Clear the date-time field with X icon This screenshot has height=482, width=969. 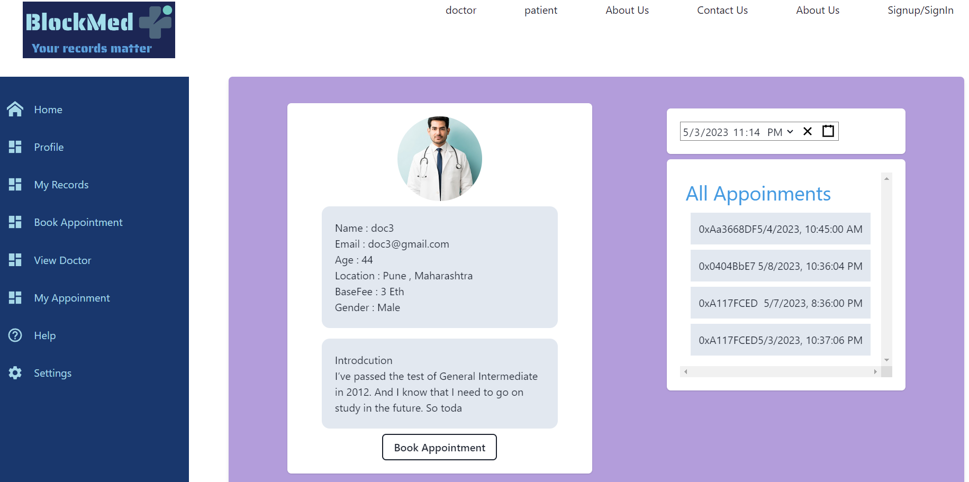tap(808, 131)
